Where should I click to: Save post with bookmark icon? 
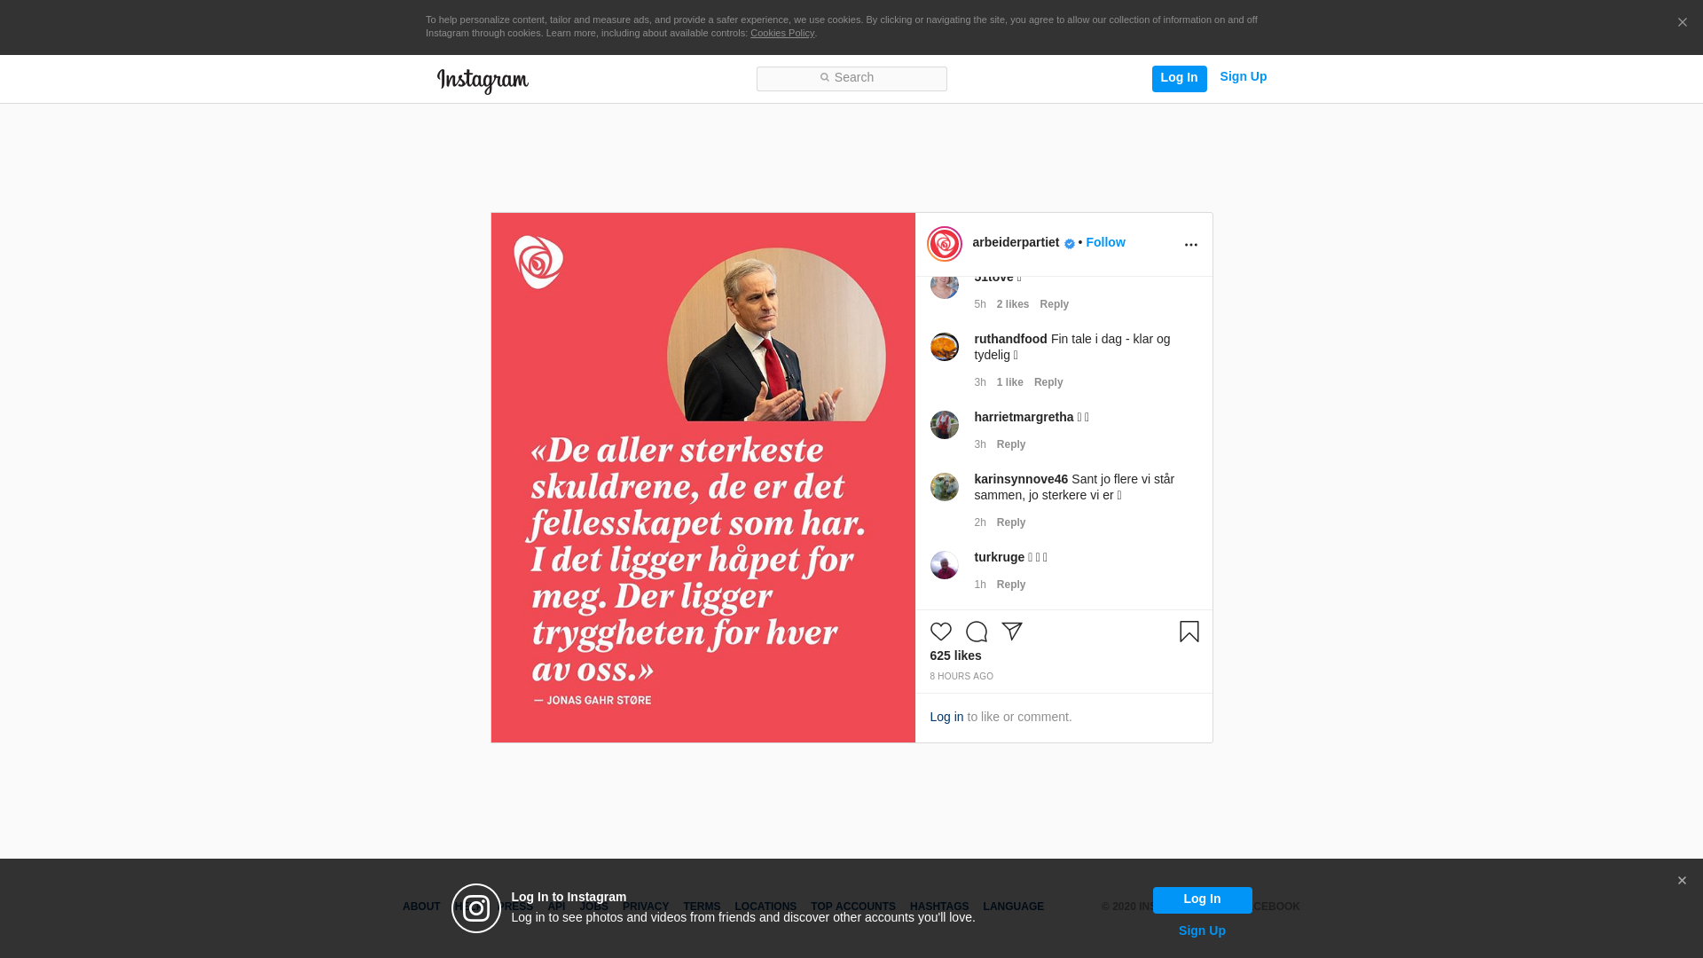(1189, 632)
